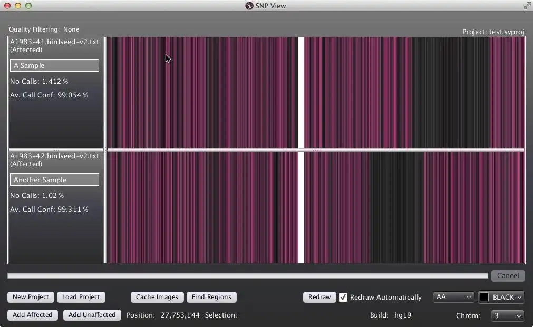
Task: Run Find Regions
Action: [211, 297]
